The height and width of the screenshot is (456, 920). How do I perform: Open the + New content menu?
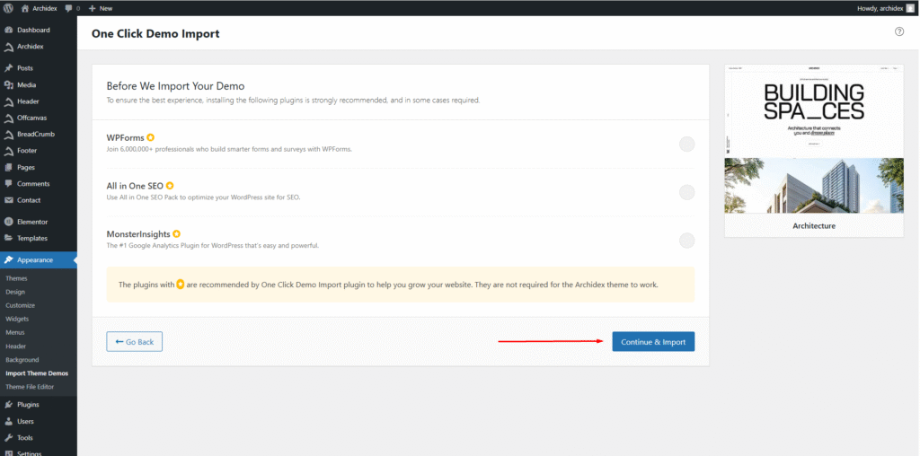coord(101,8)
